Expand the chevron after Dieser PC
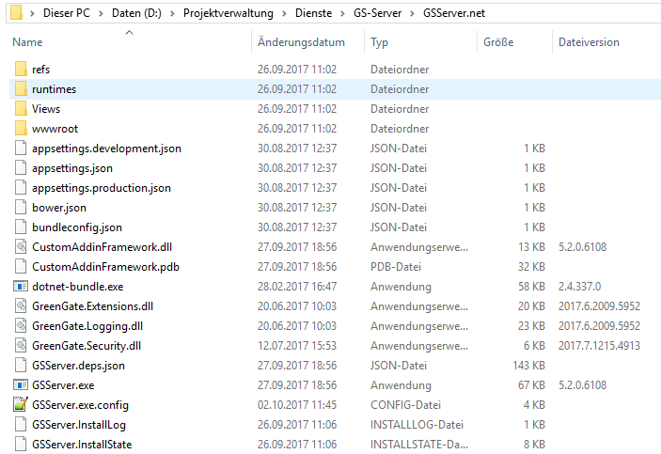The image size is (661, 454). point(101,13)
